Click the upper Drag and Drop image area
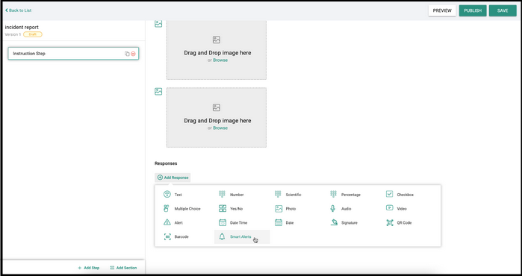Viewport: 522px width, 276px height. tap(217, 50)
